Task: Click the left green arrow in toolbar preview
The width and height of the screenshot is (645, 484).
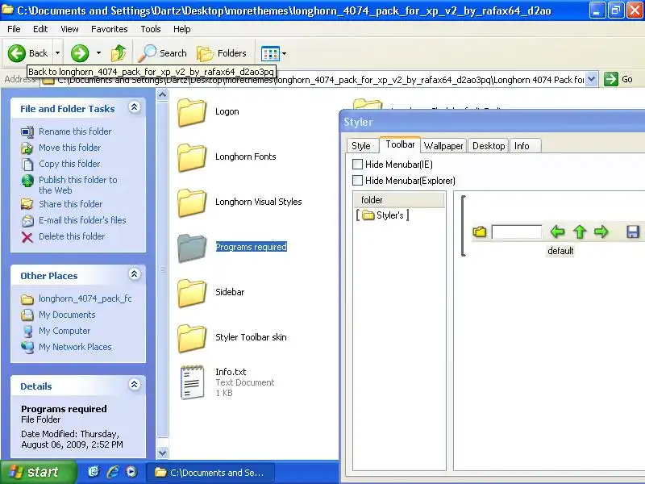Action: coord(557,232)
